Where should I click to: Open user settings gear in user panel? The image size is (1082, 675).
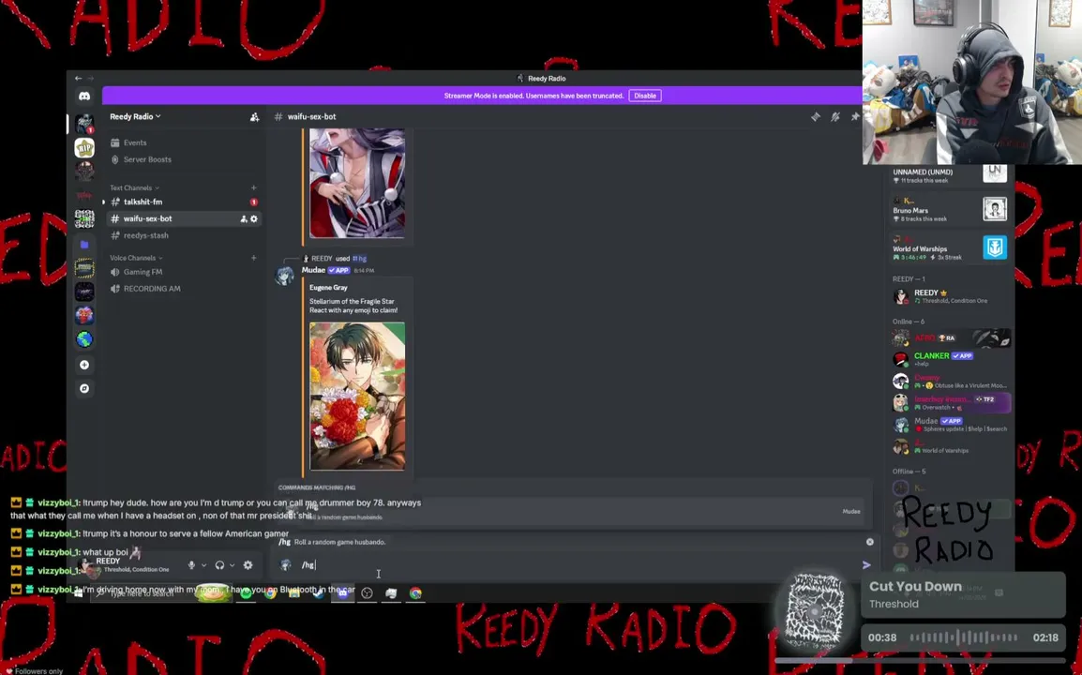248,565
